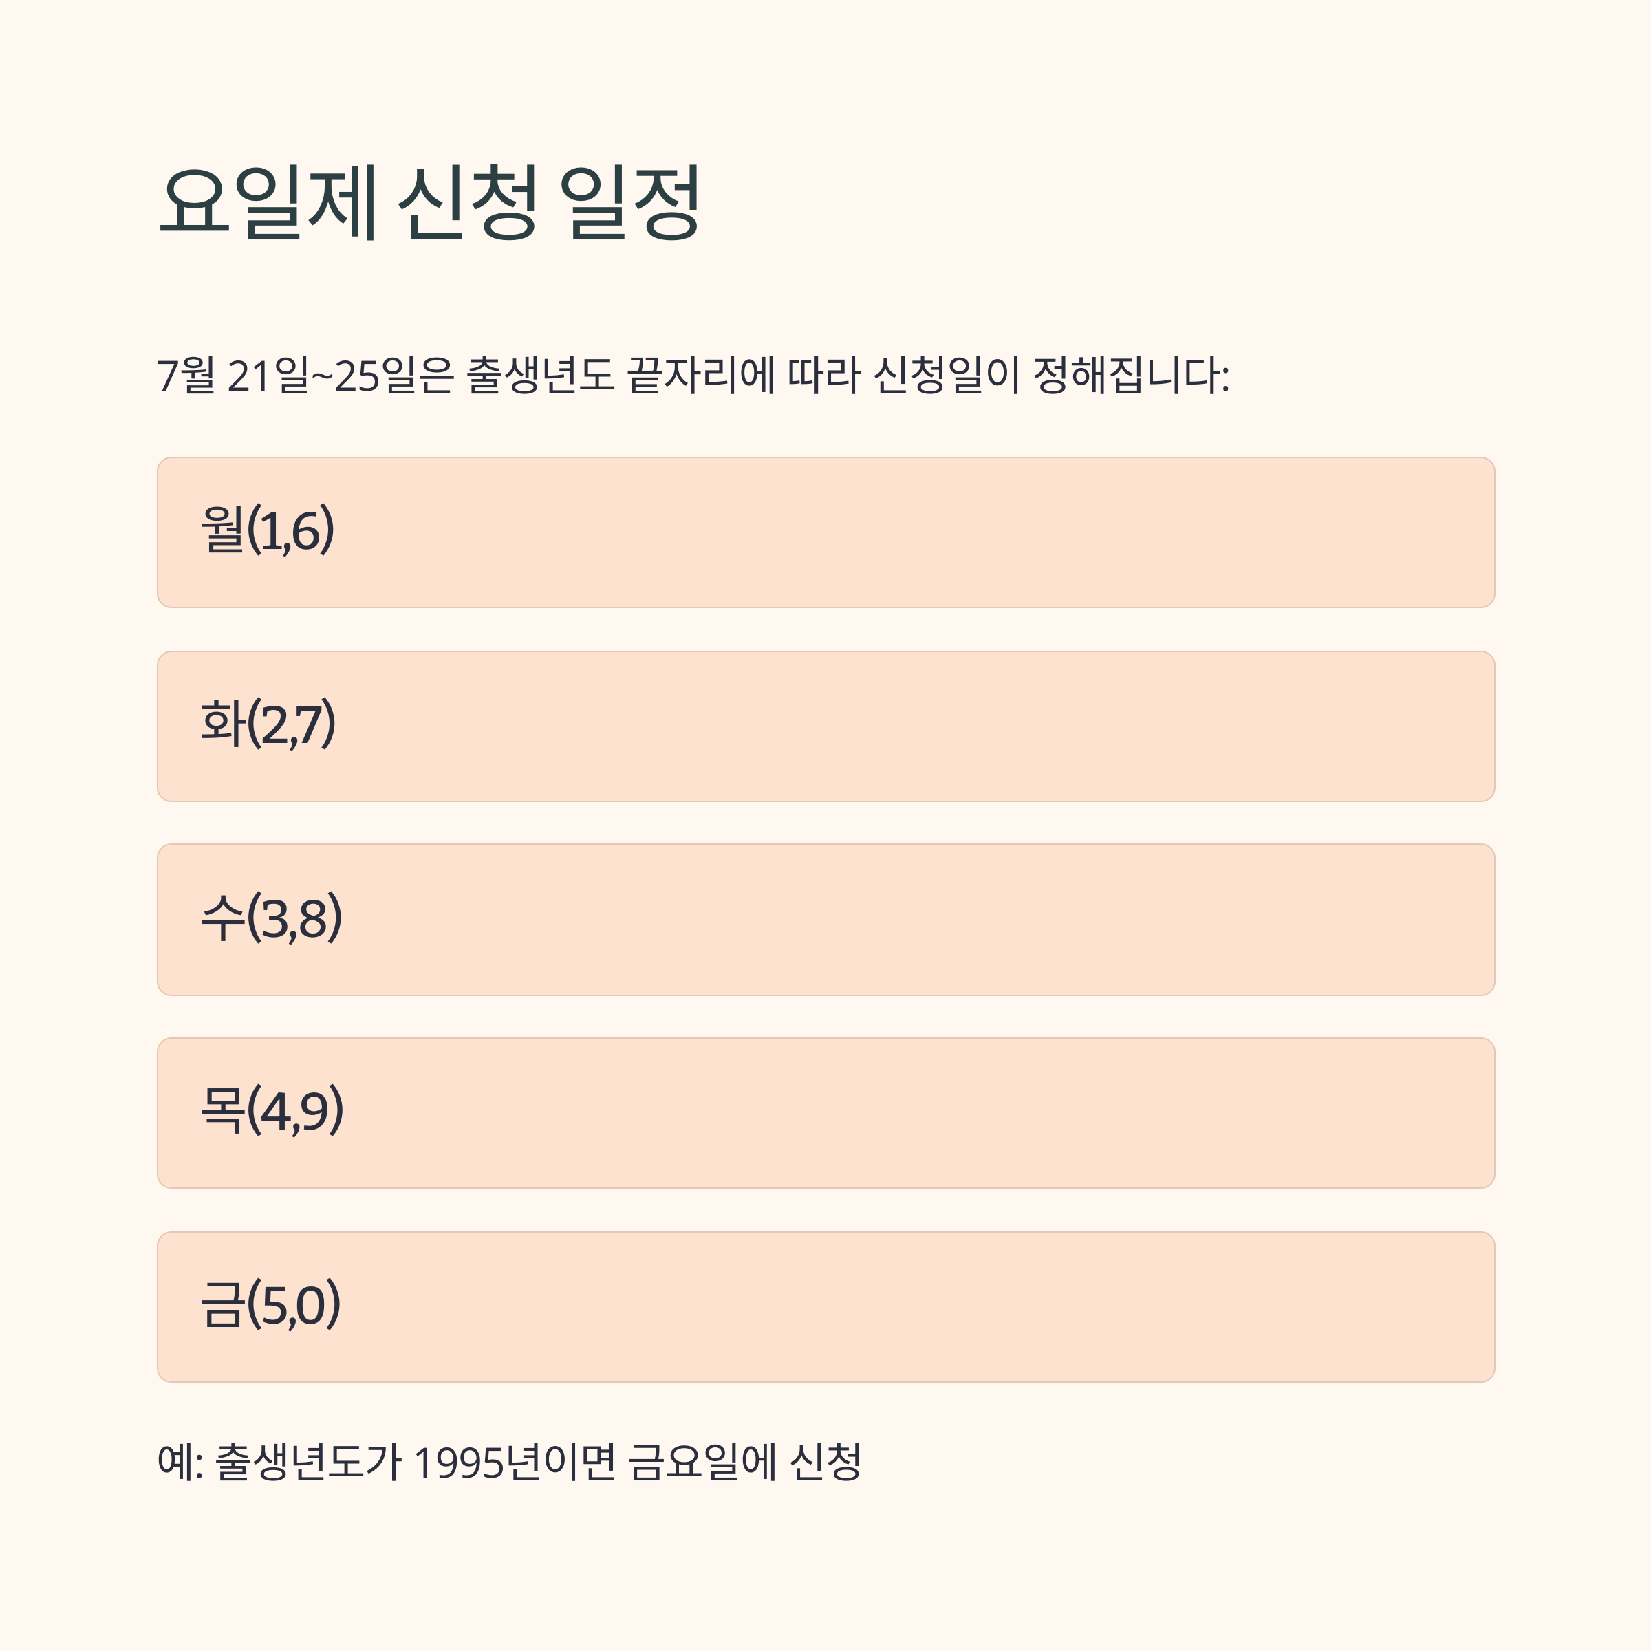Click the word 요일제 in the title
Screen dimensions: 1651x1651
(x=268, y=202)
